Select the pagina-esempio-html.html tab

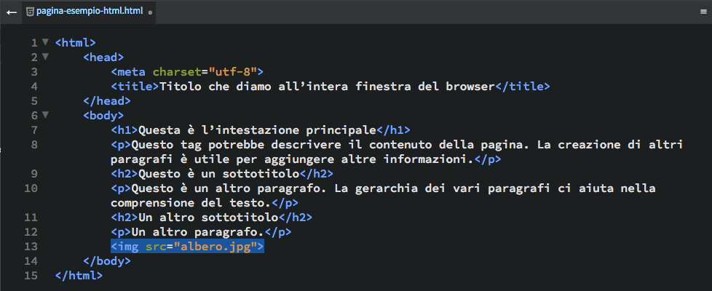tap(90, 12)
